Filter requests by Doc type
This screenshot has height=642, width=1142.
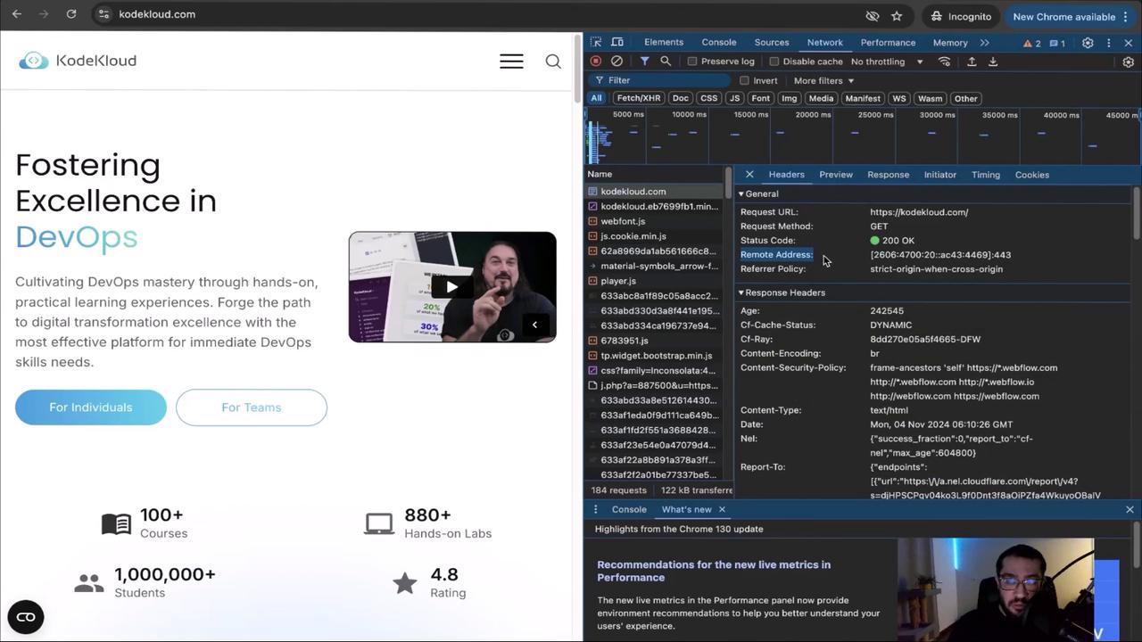[681, 98]
